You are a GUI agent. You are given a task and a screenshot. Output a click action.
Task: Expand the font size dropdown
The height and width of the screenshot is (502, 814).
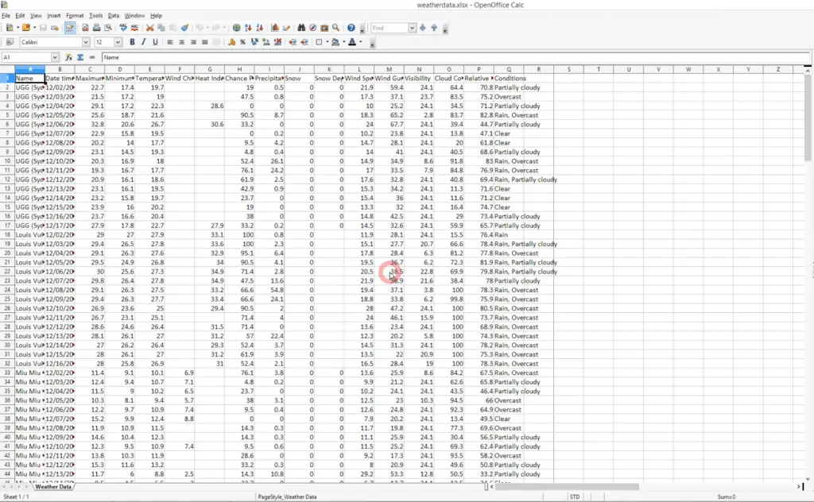[x=119, y=42]
